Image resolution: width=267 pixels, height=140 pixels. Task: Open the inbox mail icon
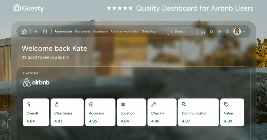37,31
